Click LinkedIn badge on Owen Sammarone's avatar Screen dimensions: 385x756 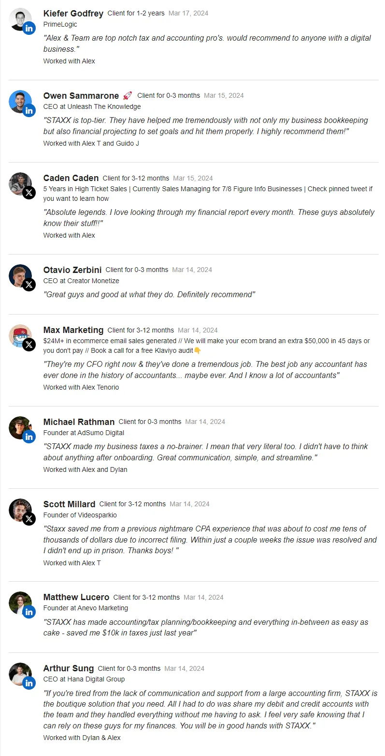pos(29,110)
